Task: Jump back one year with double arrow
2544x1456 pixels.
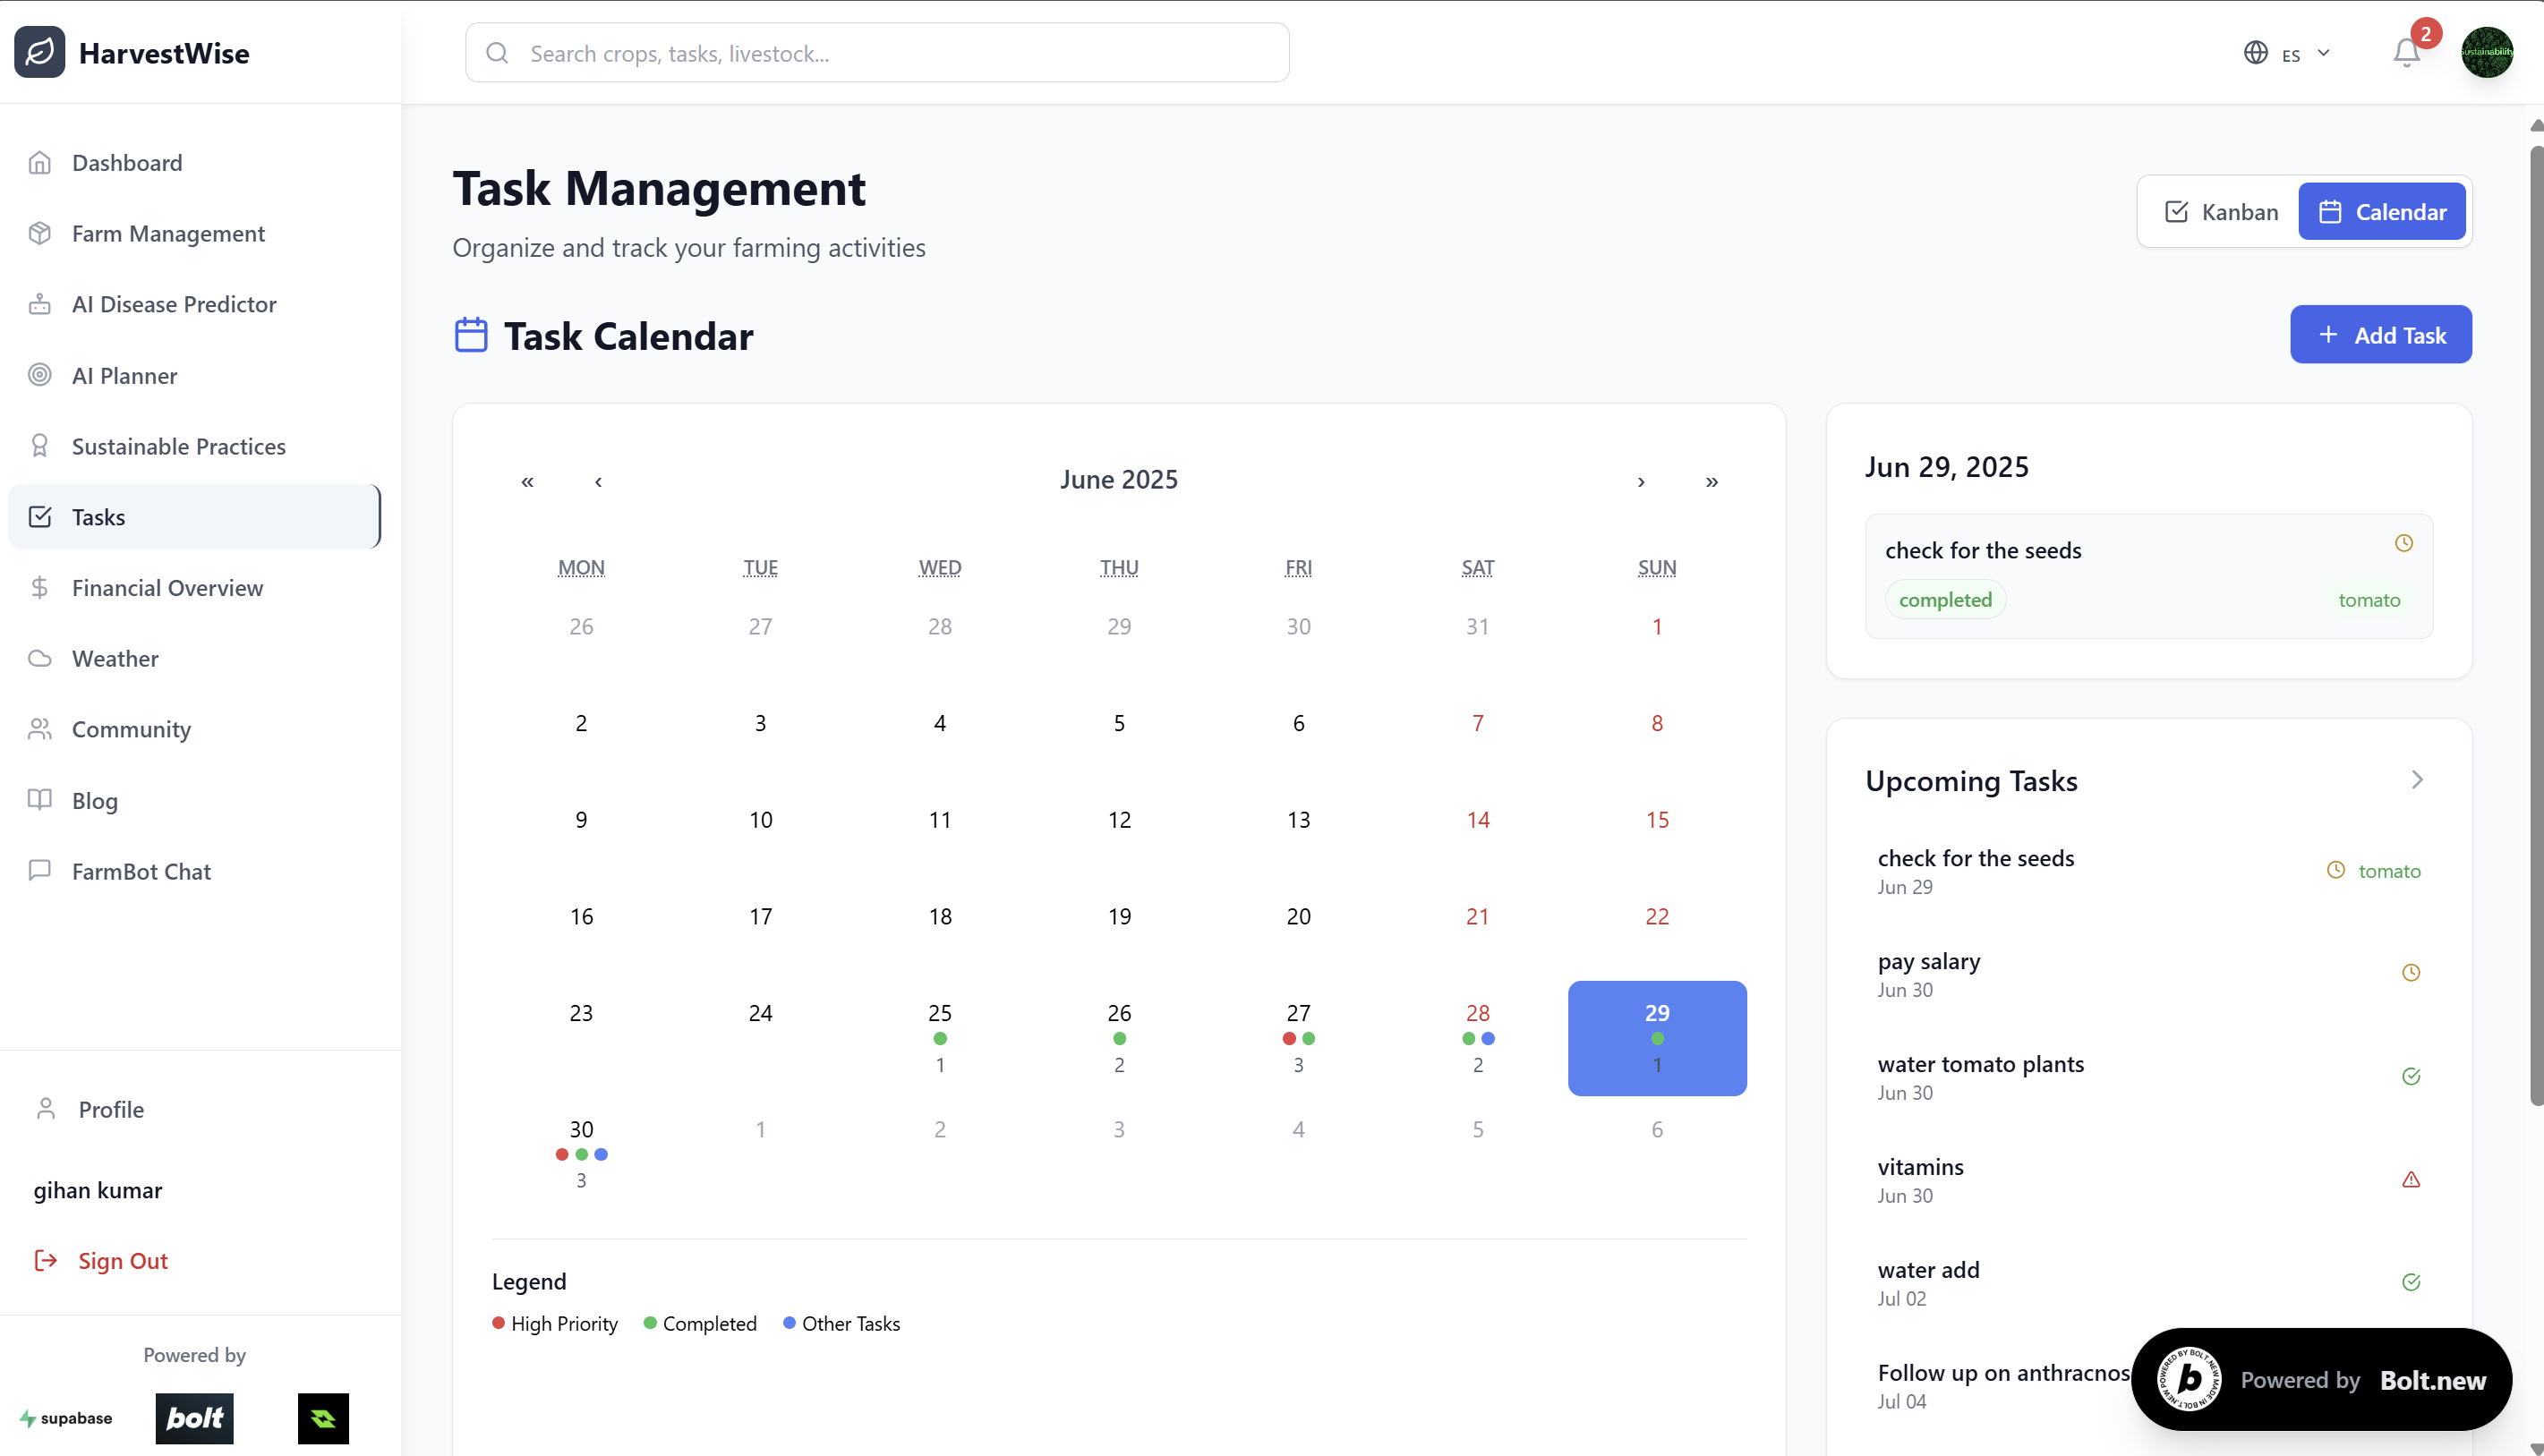Action: click(527, 481)
